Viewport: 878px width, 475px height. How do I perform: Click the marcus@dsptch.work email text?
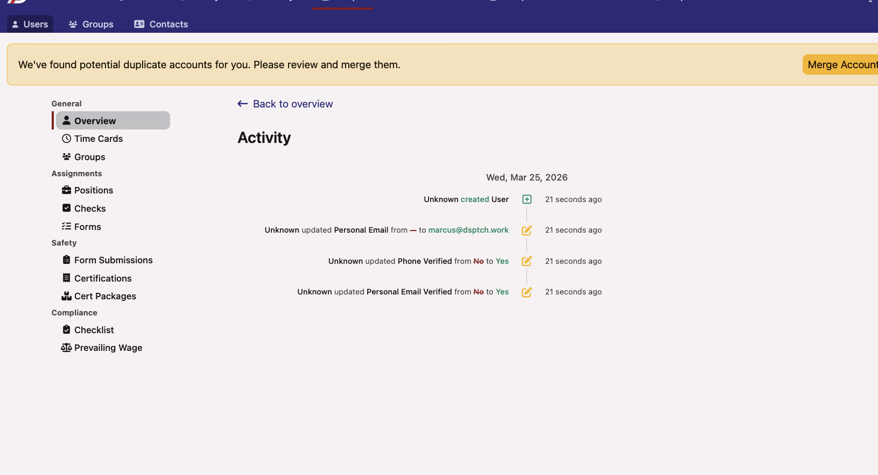468,230
